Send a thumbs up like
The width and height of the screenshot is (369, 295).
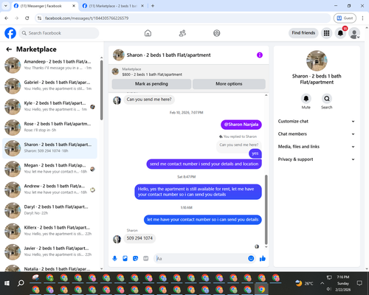[263, 258]
